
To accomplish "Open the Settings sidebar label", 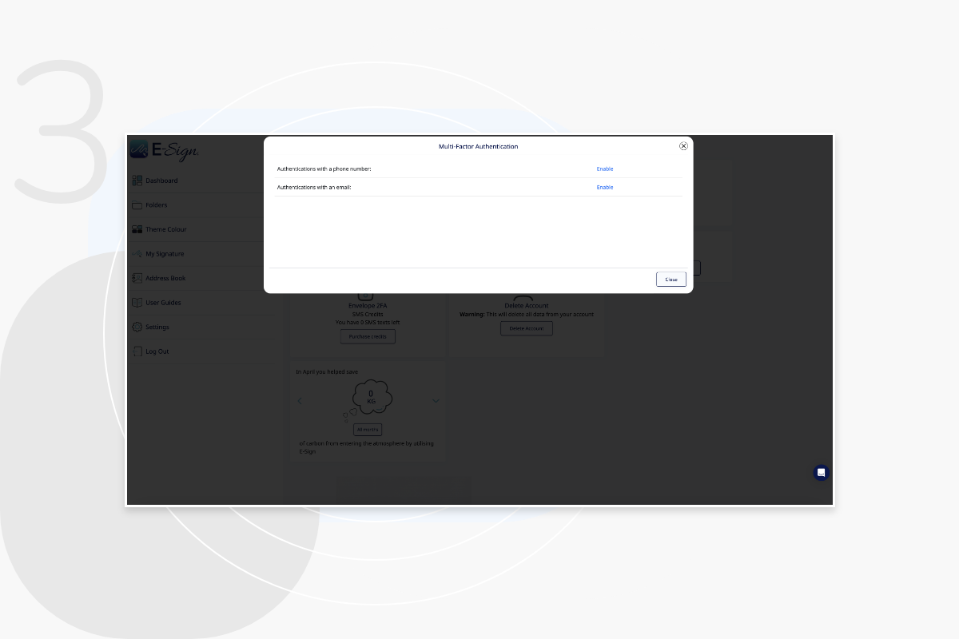I will tap(157, 327).
